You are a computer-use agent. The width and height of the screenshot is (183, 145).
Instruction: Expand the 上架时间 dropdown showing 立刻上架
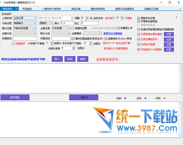tap(25, 18)
